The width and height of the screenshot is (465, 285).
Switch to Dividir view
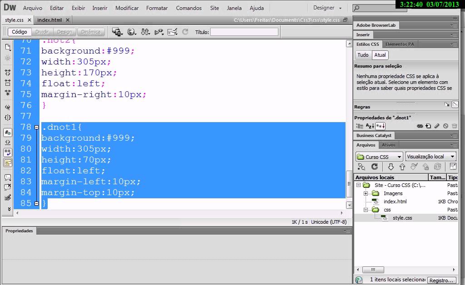(42, 32)
